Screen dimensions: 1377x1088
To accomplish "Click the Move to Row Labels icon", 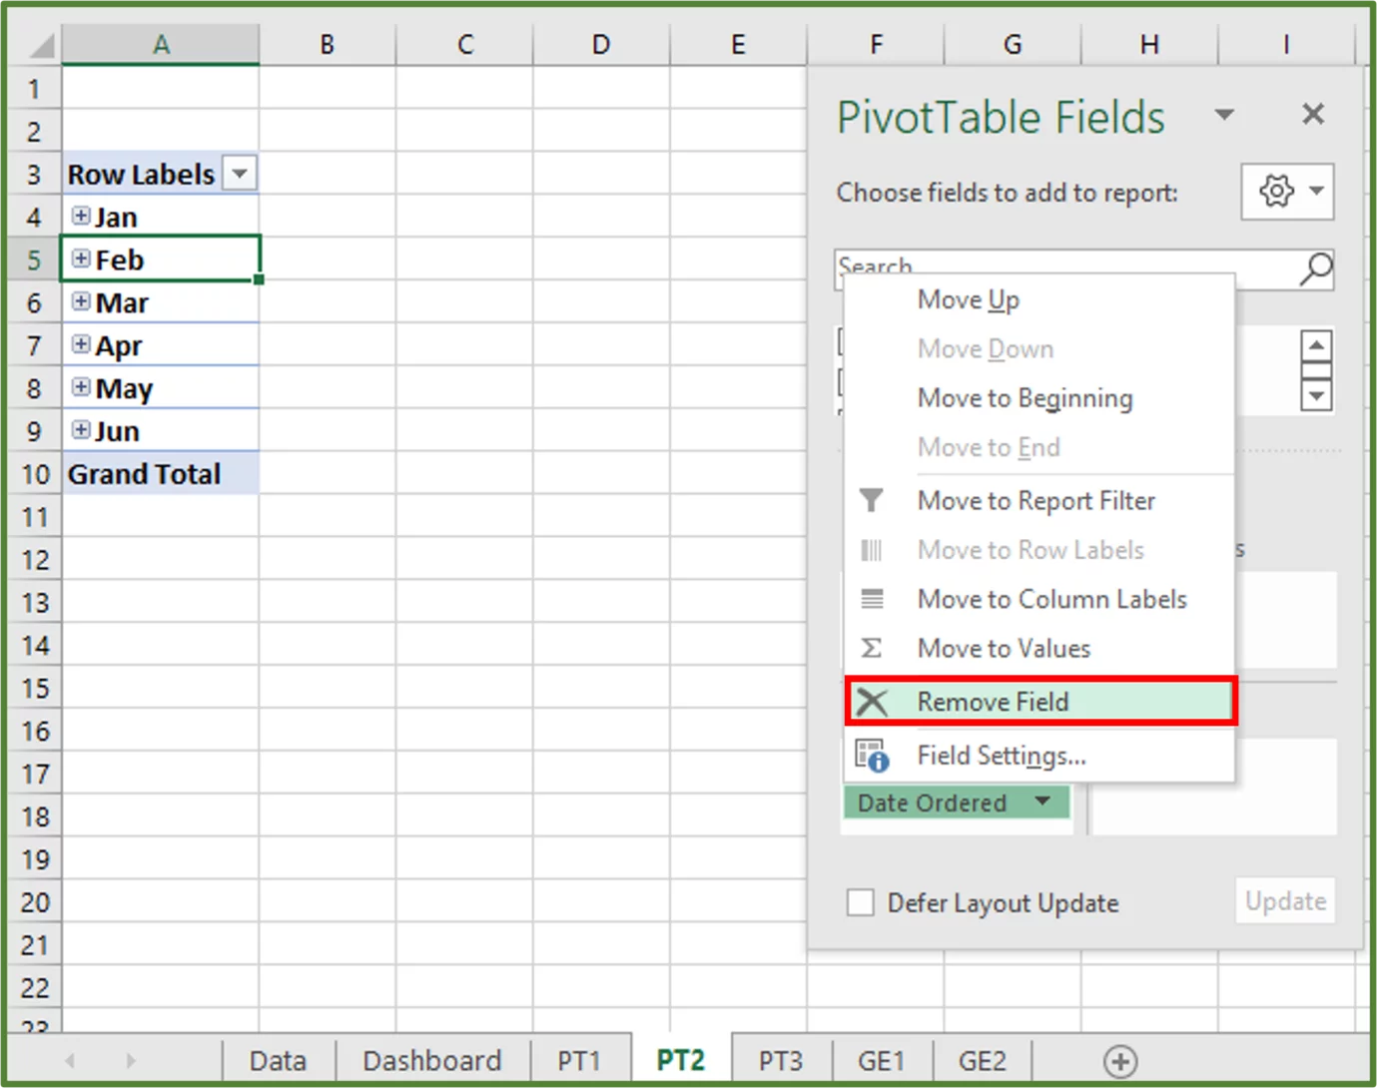I will (872, 550).
